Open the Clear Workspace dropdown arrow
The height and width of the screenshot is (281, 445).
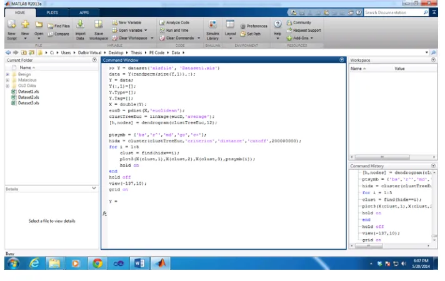pos(152,37)
